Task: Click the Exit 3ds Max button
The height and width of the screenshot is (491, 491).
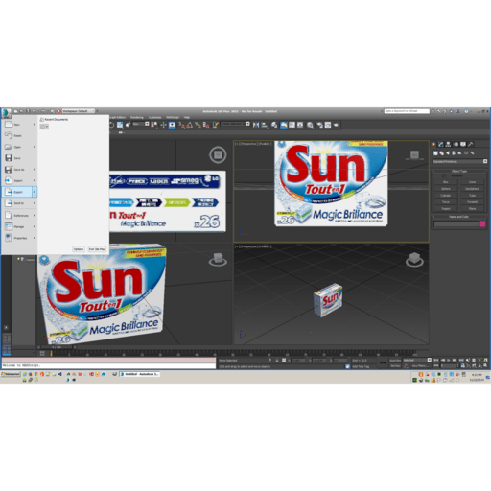Action: 97,249
